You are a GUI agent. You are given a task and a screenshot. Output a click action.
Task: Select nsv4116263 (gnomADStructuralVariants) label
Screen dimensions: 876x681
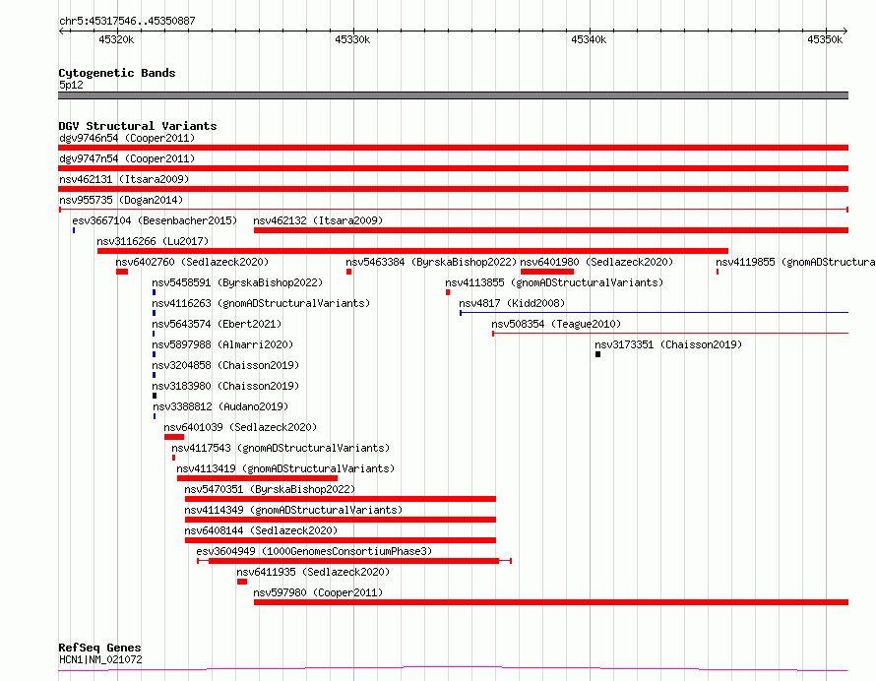pyautogui.click(x=261, y=303)
